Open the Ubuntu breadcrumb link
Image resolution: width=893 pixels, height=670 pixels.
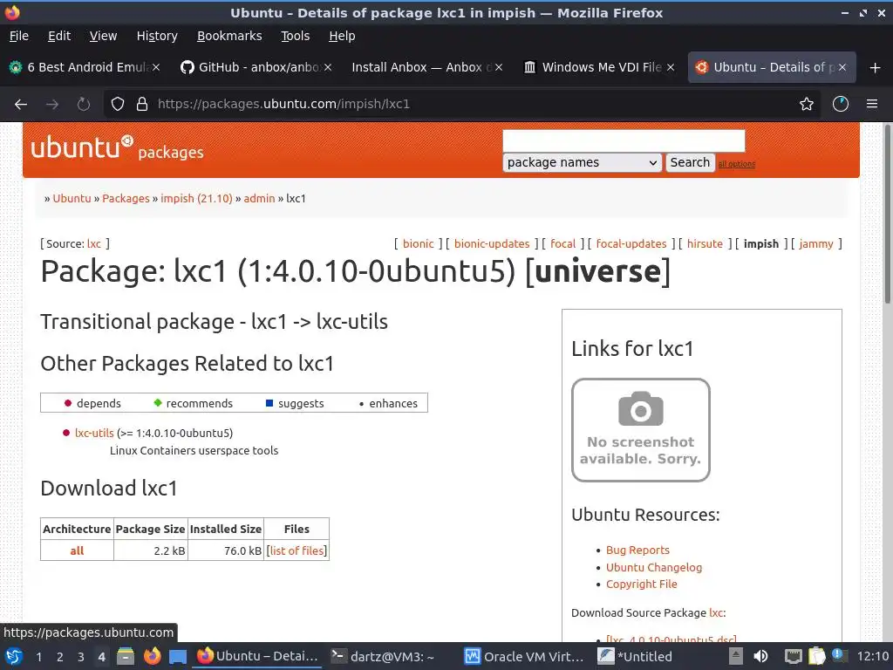click(x=72, y=198)
